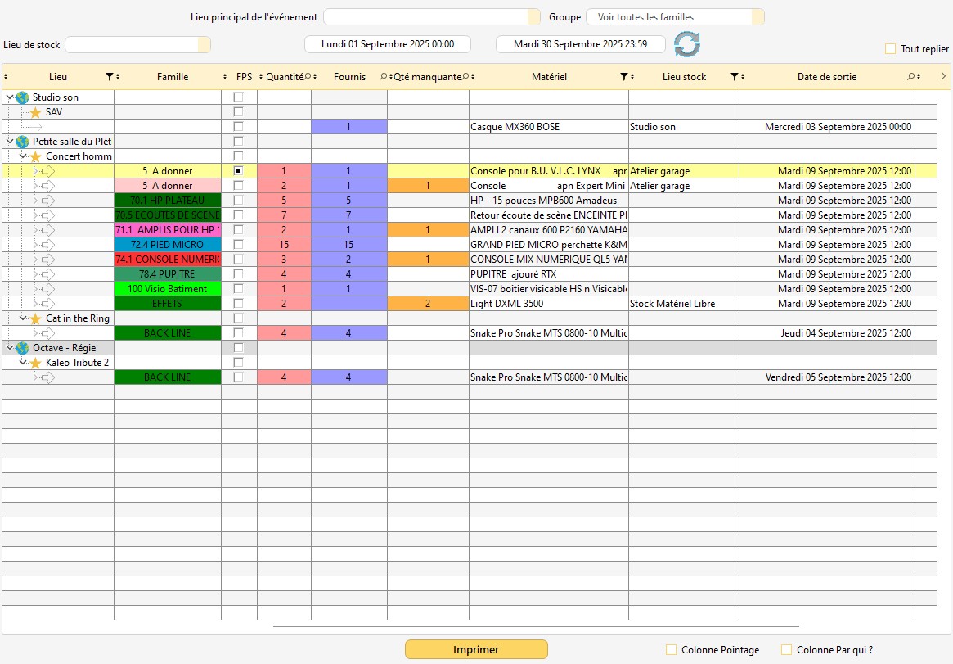The height and width of the screenshot is (664, 953).
Task: Click the star icon next to Cat in the Ring
Action: (35, 318)
